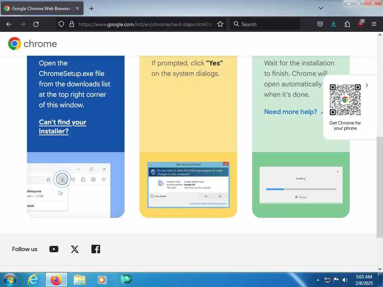Show hidden tray icons arrow
Screen dimensions: 383x287
pos(318,280)
